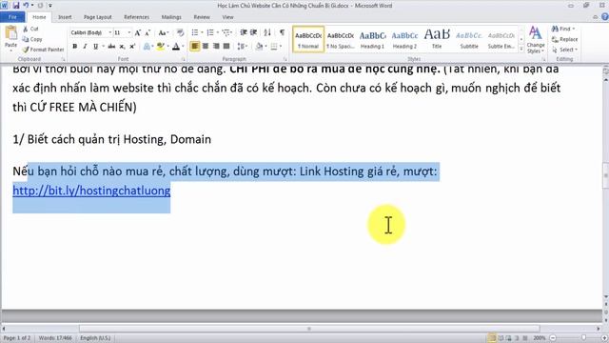Toggle Print Layout view in status bar
This screenshot has height=343, width=609.
(492, 338)
